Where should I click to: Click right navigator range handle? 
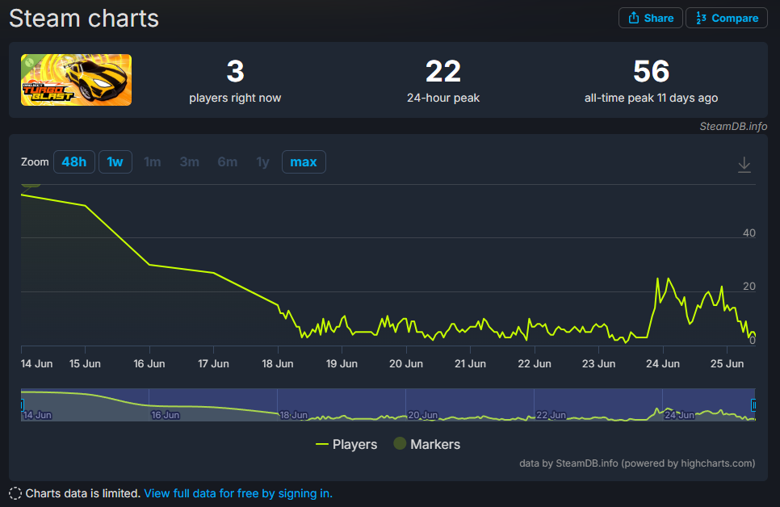coord(753,405)
